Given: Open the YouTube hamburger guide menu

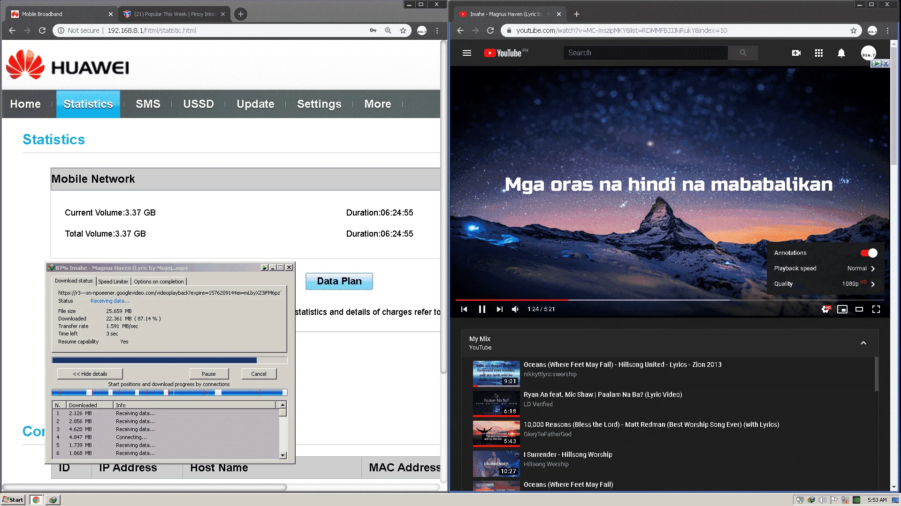Looking at the screenshot, I should tap(466, 53).
